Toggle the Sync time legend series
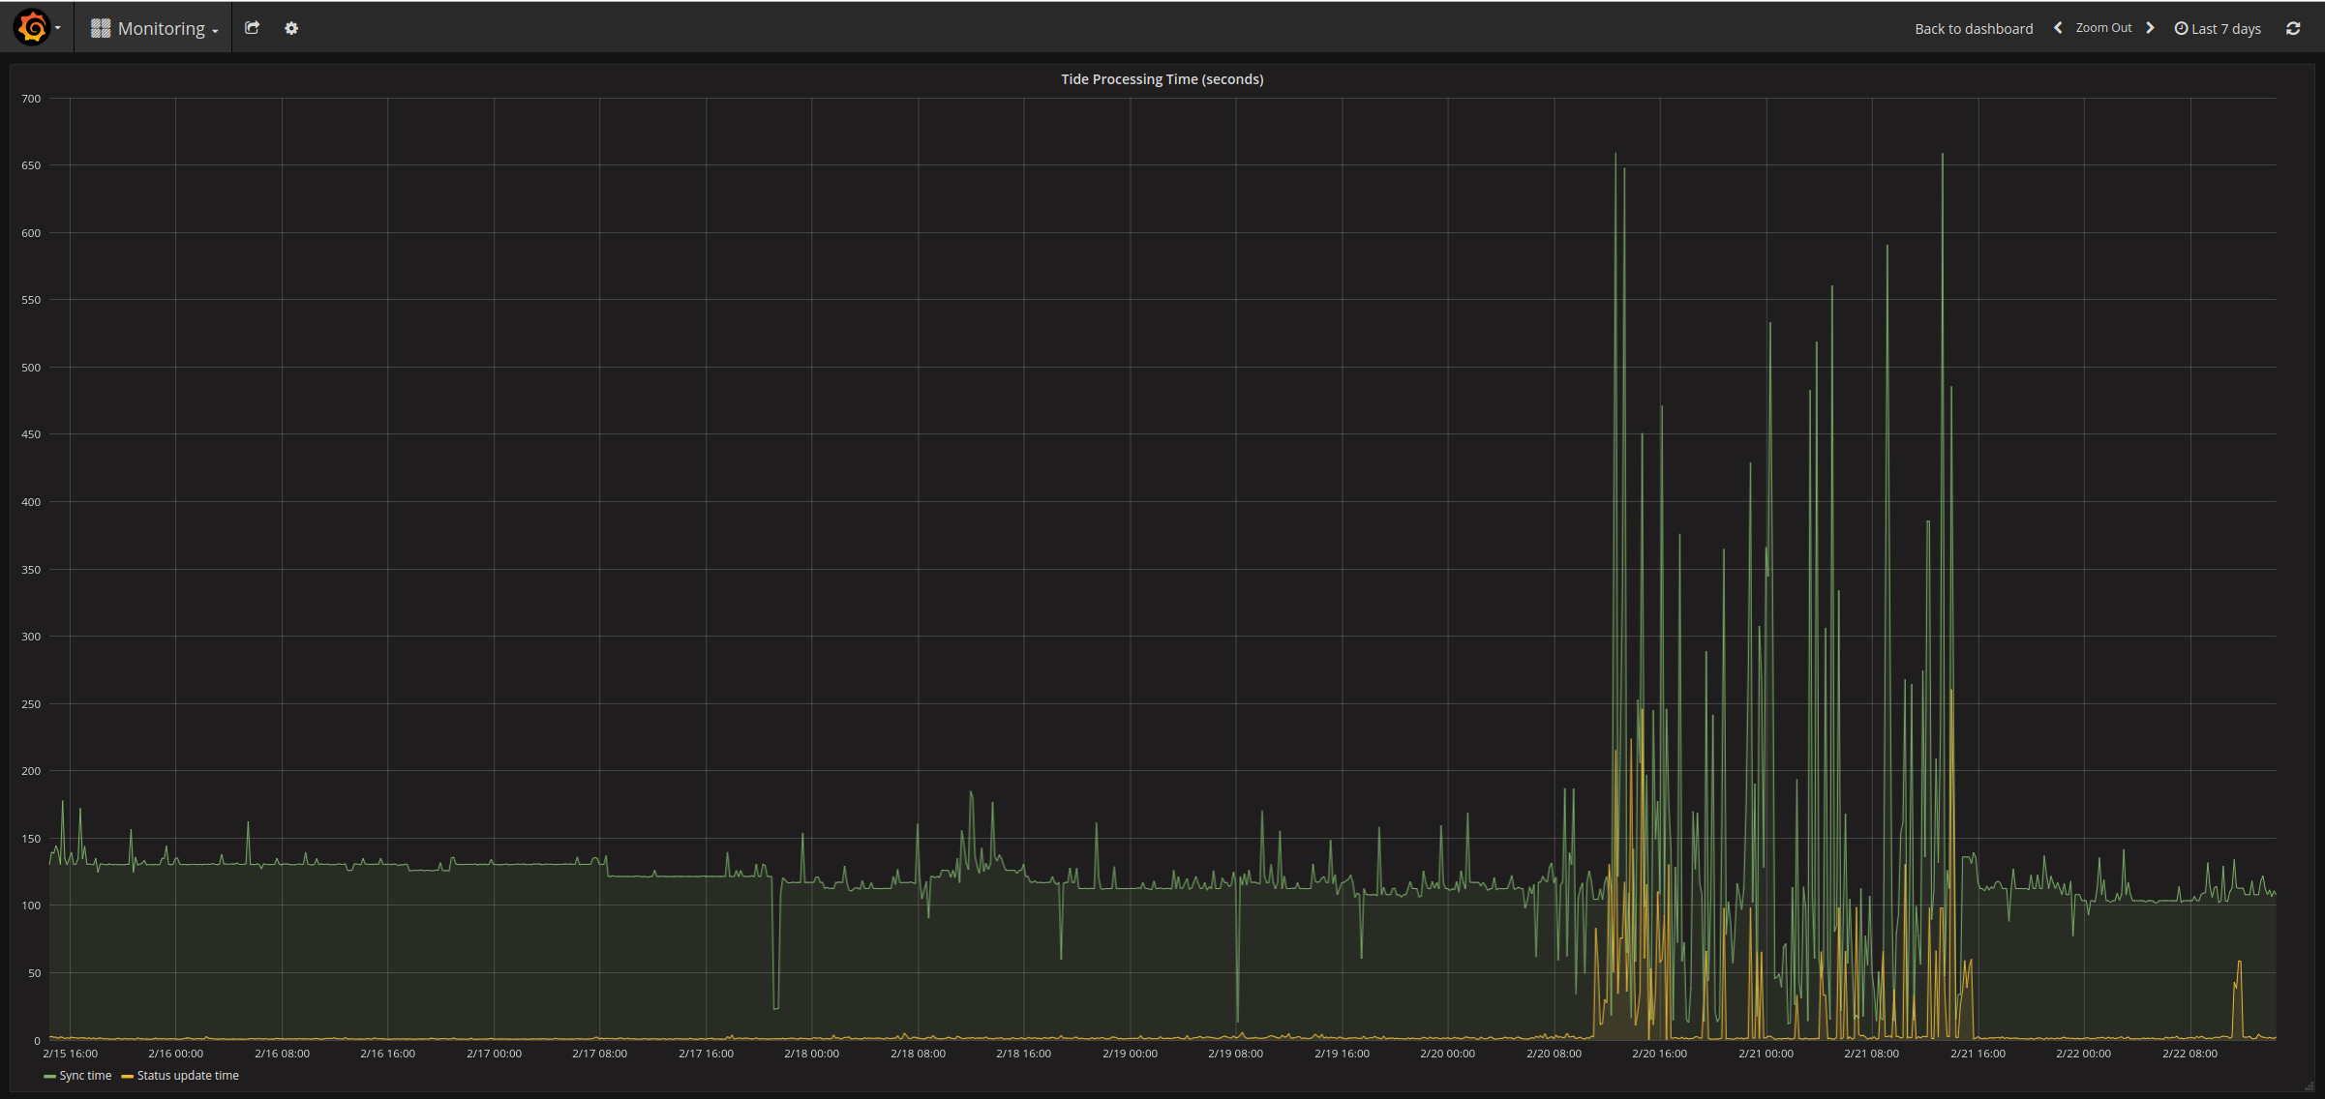Viewport: 2325px width, 1099px height. (85, 1076)
